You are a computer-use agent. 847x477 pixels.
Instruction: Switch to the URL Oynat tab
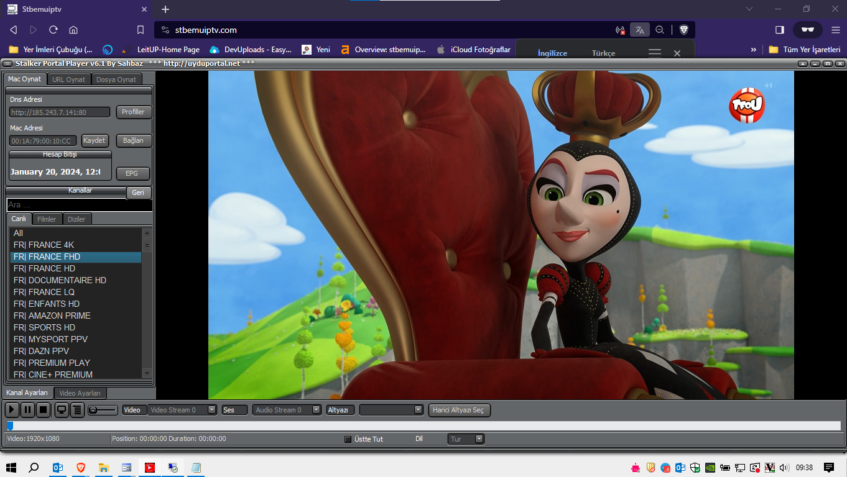68,79
